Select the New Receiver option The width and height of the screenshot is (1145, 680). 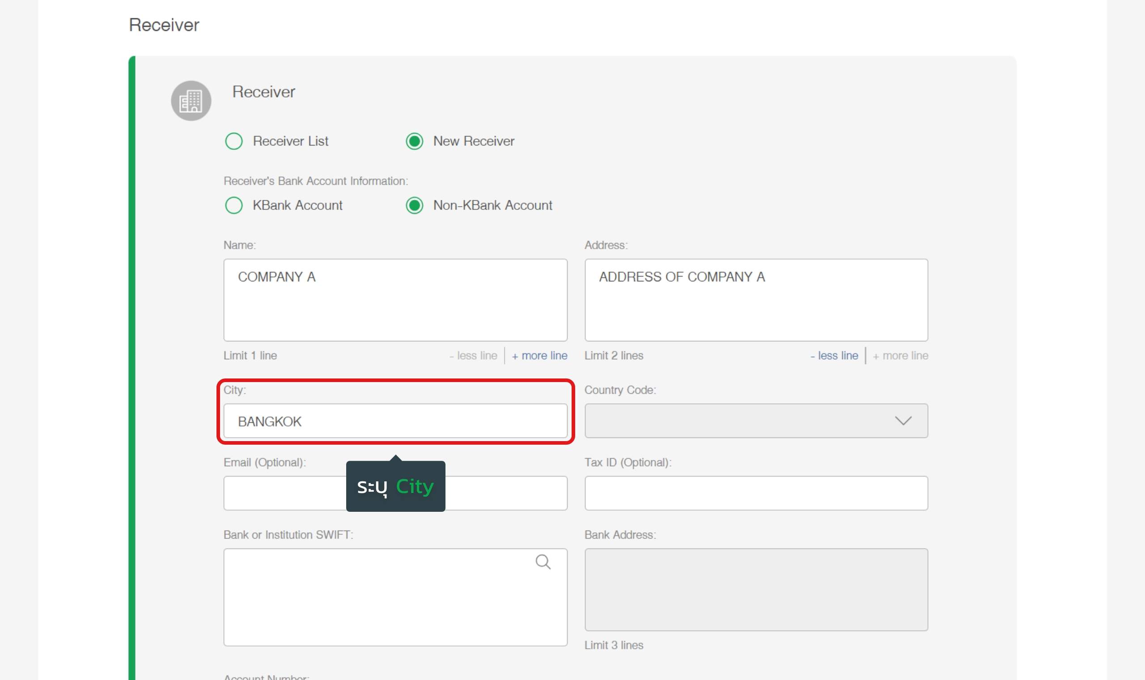pos(415,141)
